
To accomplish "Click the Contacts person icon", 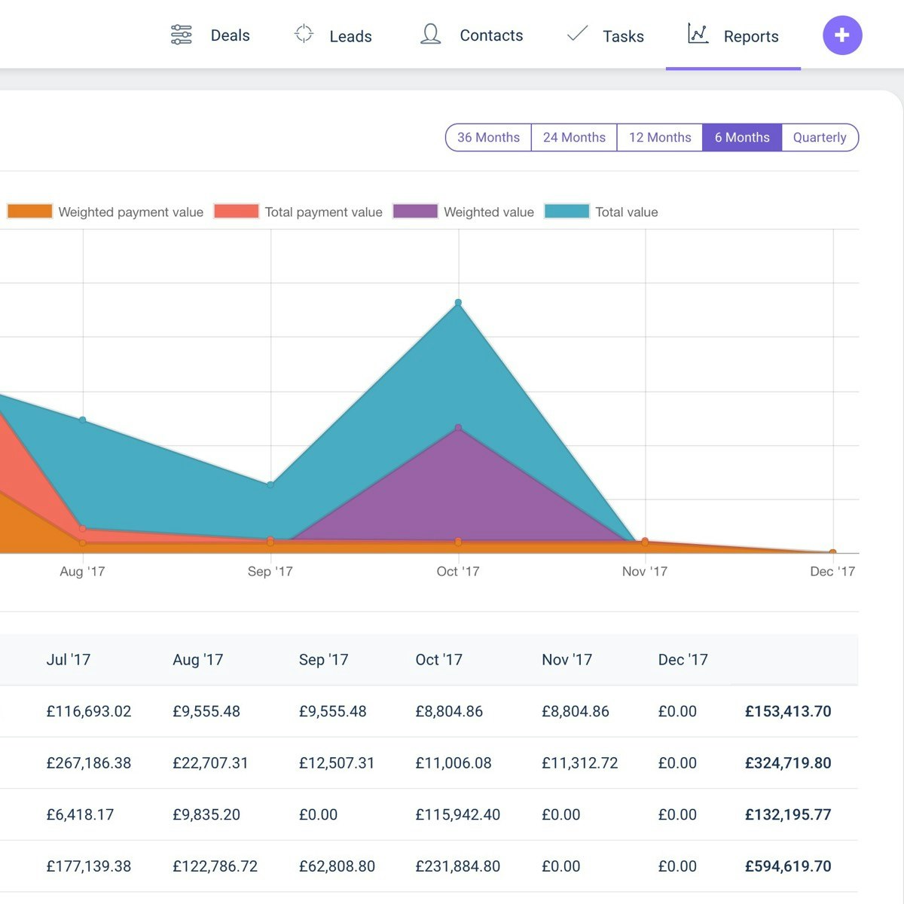I will (x=430, y=34).
